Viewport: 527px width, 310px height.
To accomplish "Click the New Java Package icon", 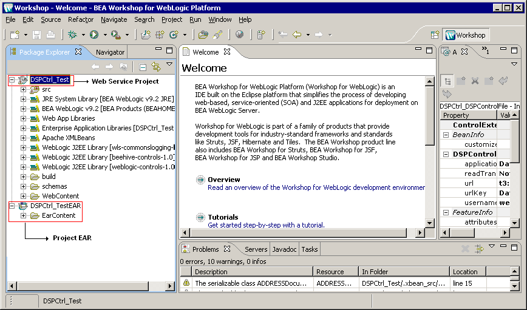I will (160, 35).
